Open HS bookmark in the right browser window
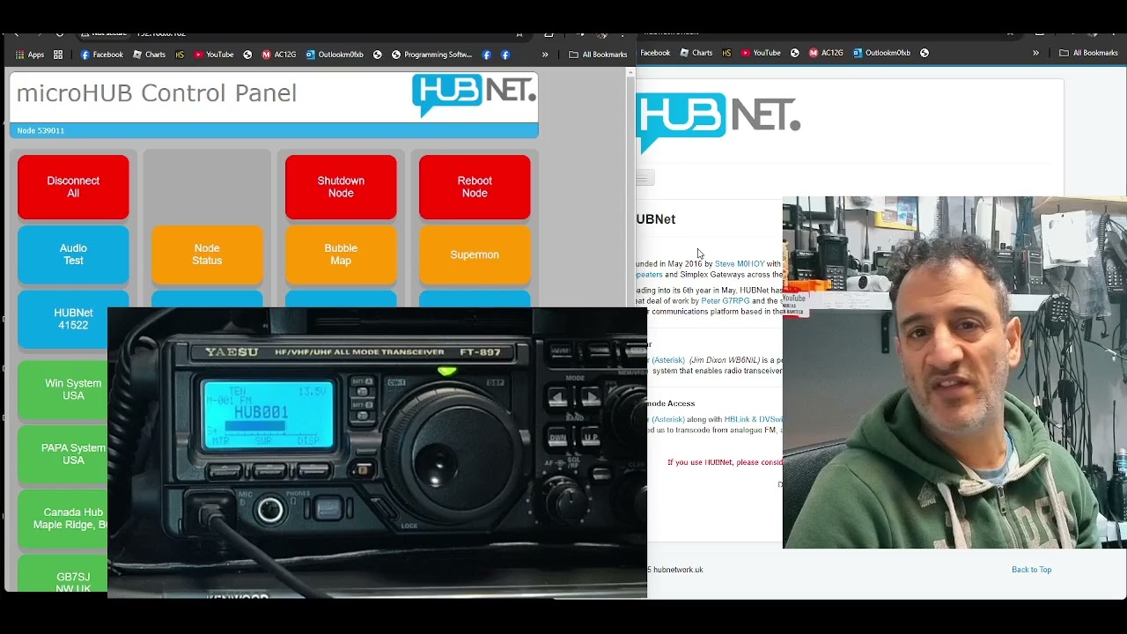 pyautogui.click(x=726, y=53)
